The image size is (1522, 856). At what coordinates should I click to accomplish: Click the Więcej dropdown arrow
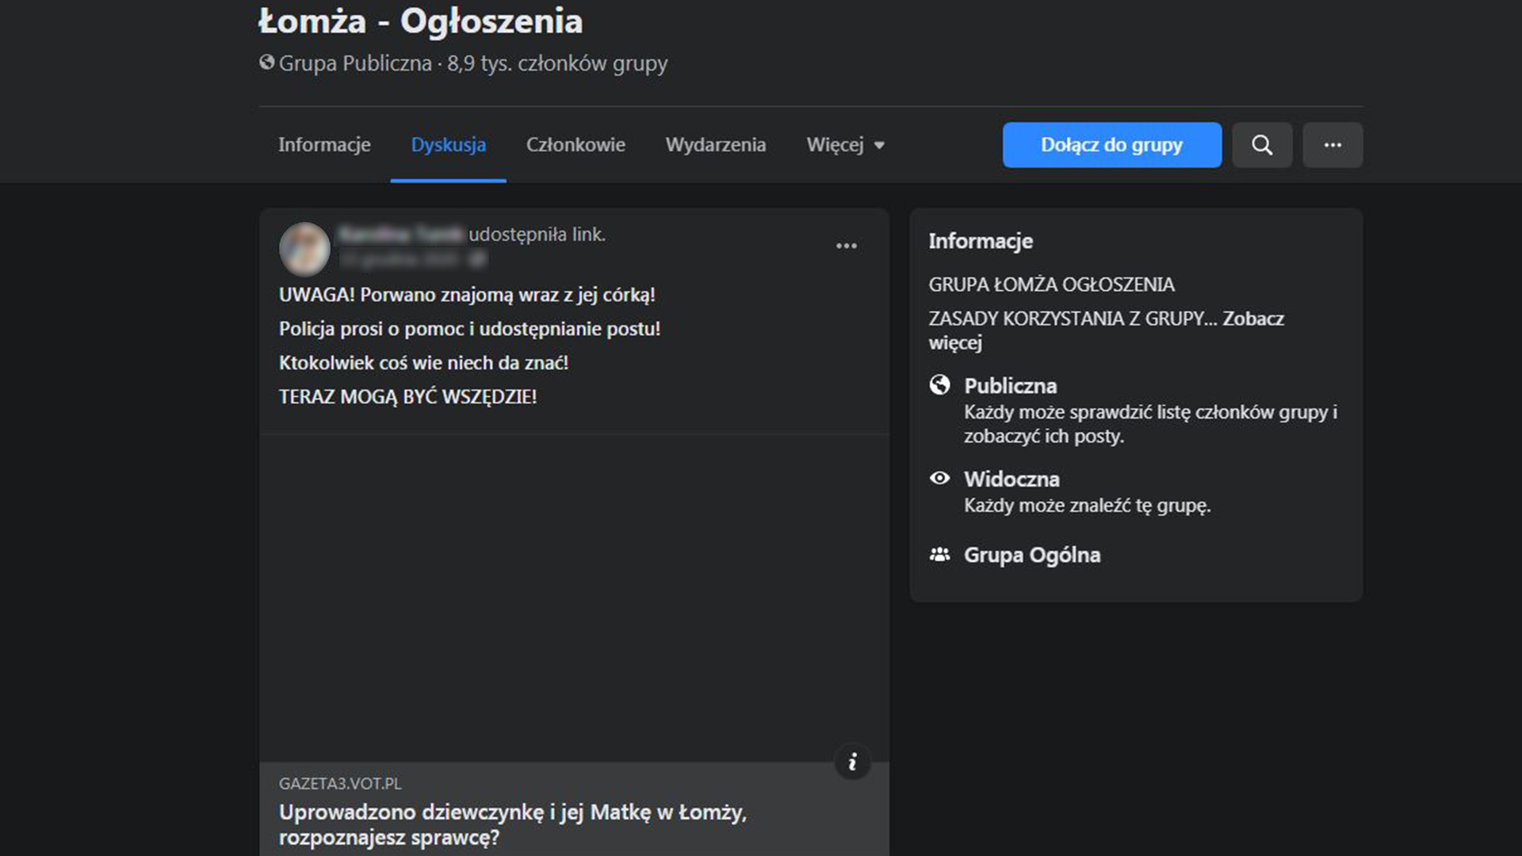pos(879,146)
